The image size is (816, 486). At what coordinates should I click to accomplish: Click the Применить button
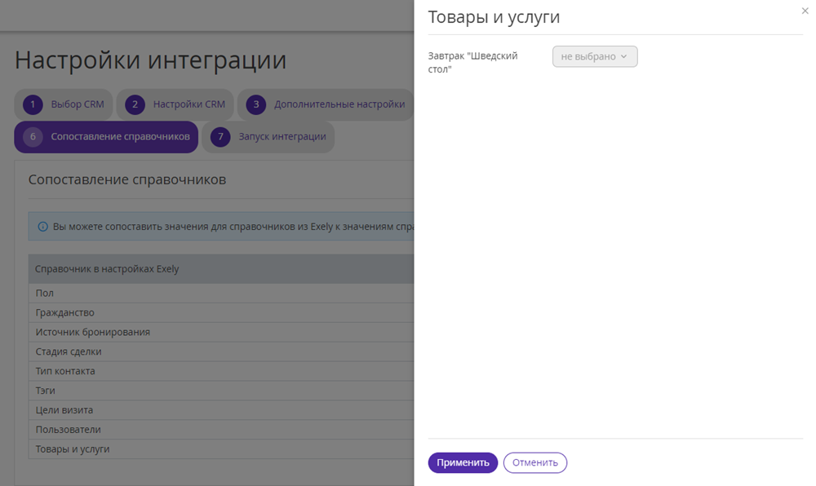(x=463, y=462)
